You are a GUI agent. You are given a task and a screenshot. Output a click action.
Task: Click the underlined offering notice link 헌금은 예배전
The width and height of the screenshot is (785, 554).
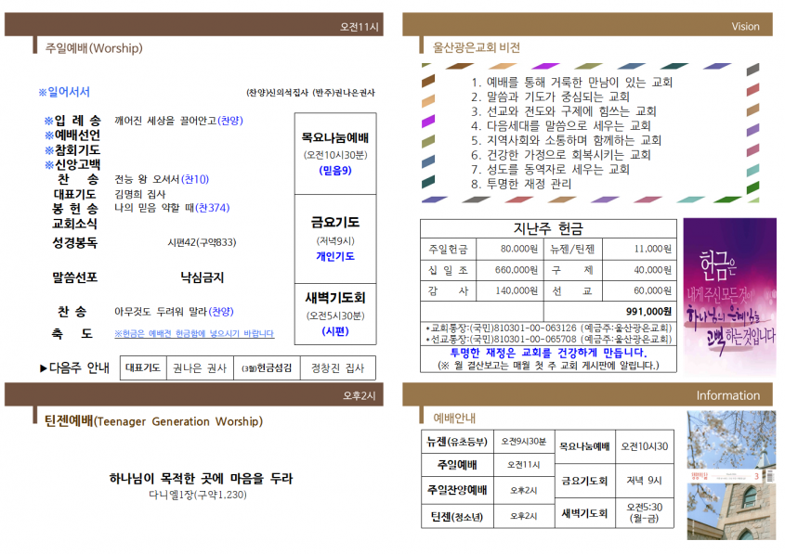pyautogui.click(x=194, y=333)
